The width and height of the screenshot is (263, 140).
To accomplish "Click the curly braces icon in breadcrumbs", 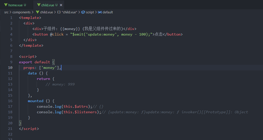I will tap(59, 12).
